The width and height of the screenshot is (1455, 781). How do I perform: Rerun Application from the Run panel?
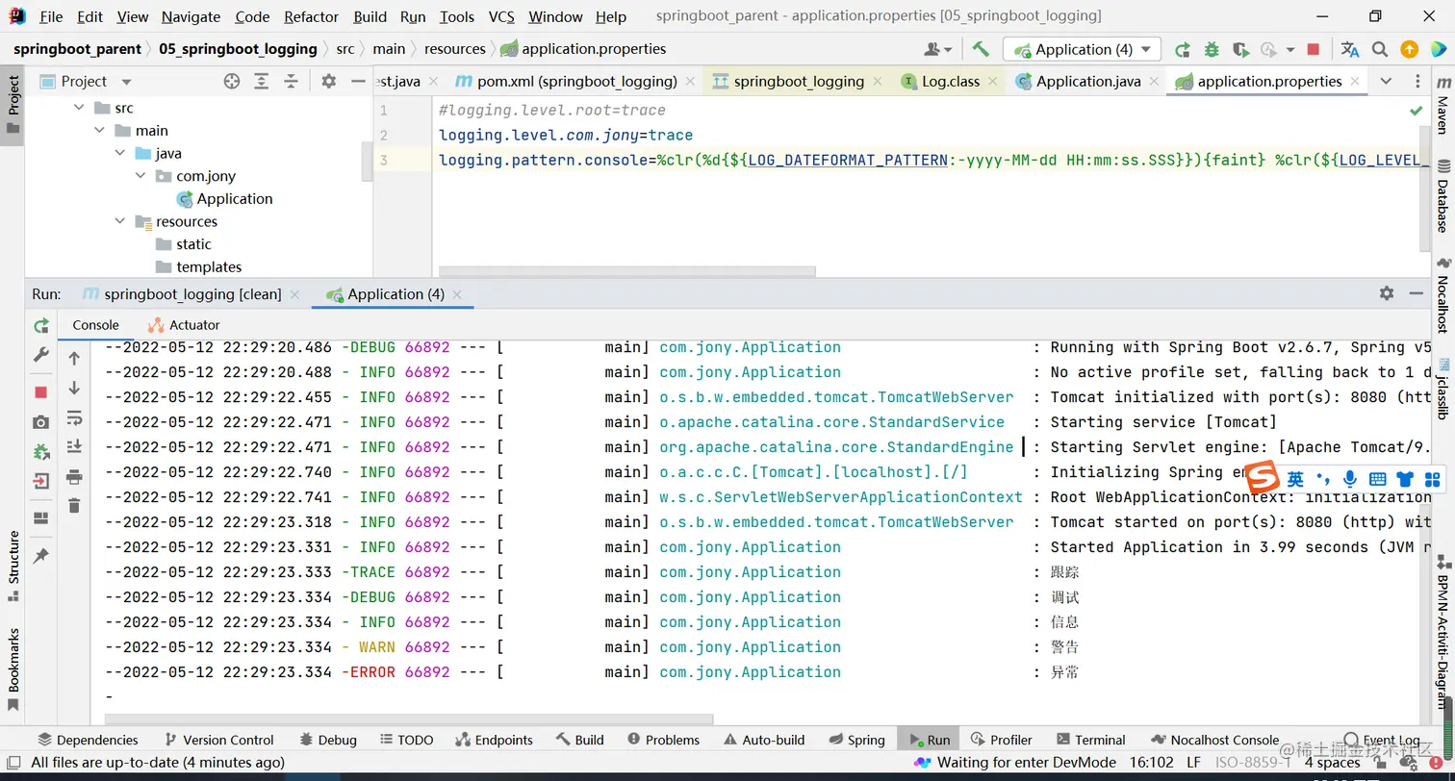click(x=41, y=326)
